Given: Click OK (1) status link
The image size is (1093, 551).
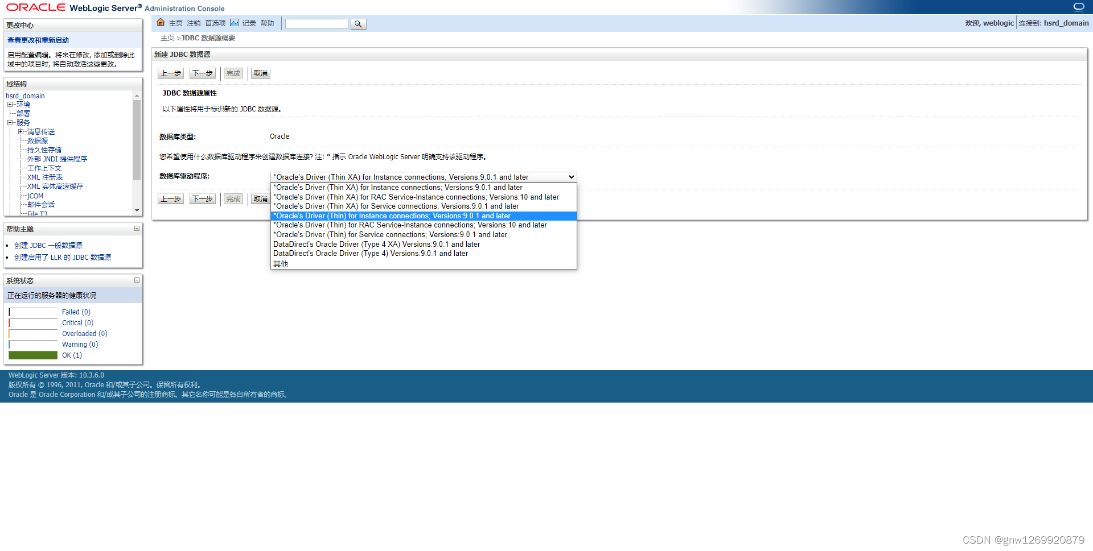Looking at the screenshot, I should point(72,355).
